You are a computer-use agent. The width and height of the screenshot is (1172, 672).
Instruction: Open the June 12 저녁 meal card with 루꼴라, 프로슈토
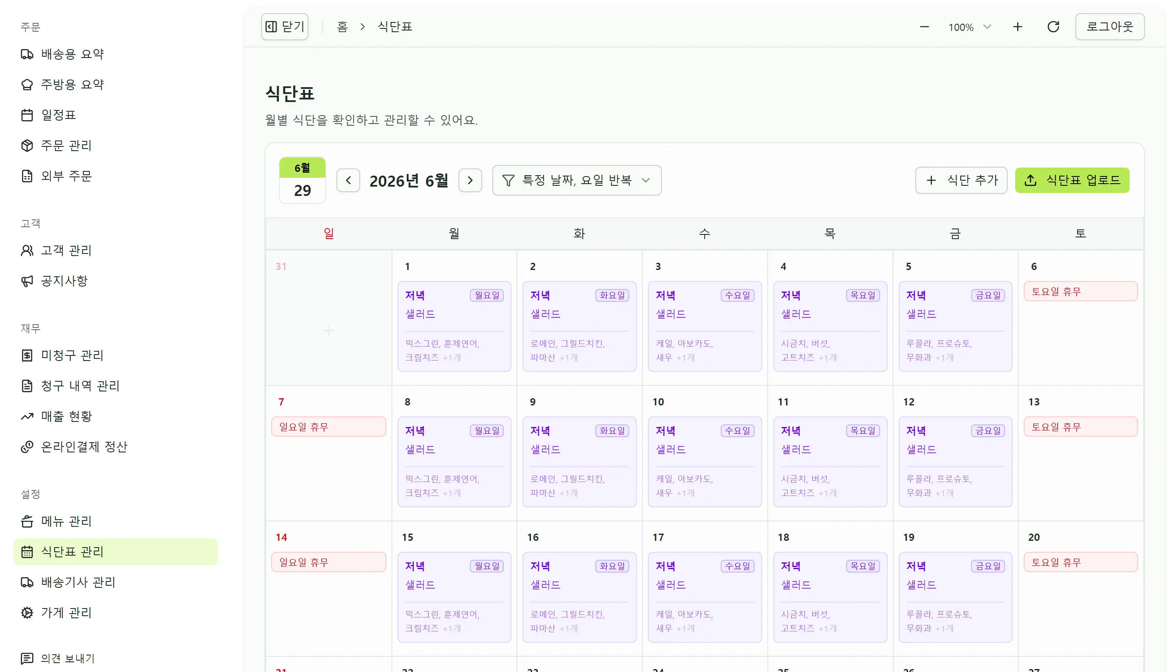tap(955, 462)
